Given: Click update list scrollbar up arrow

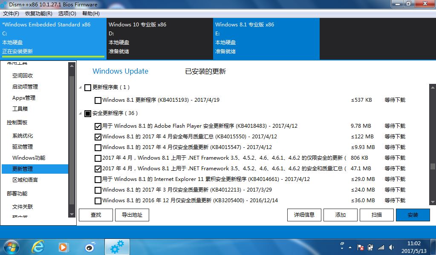Looking at the screenshot, I should [433, 87].
